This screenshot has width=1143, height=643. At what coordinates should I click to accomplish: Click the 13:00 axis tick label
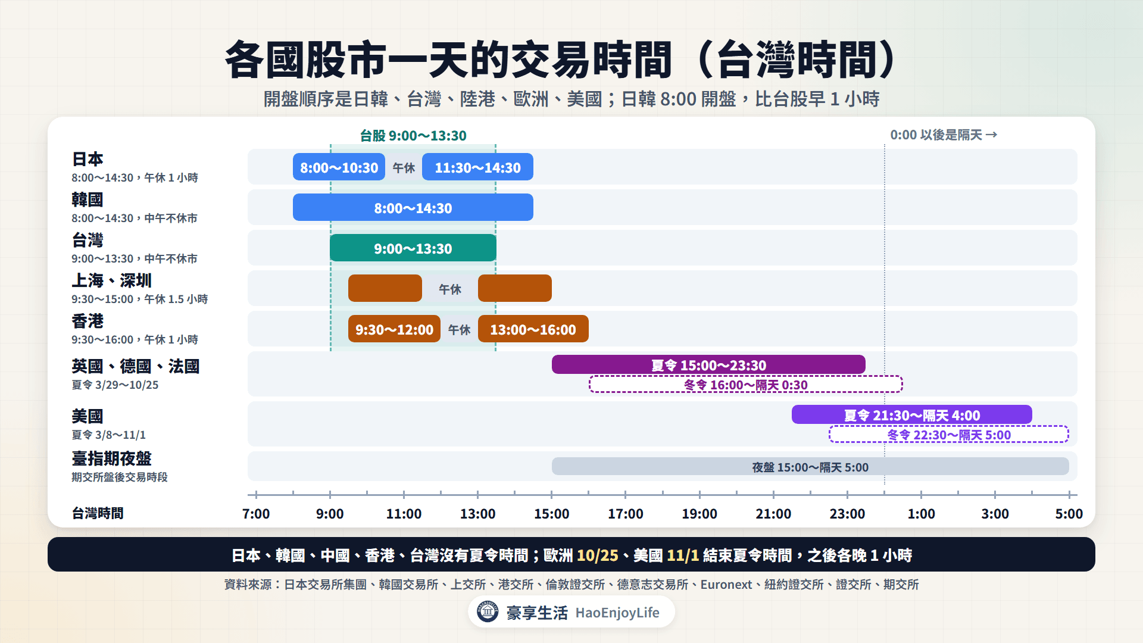477,514
